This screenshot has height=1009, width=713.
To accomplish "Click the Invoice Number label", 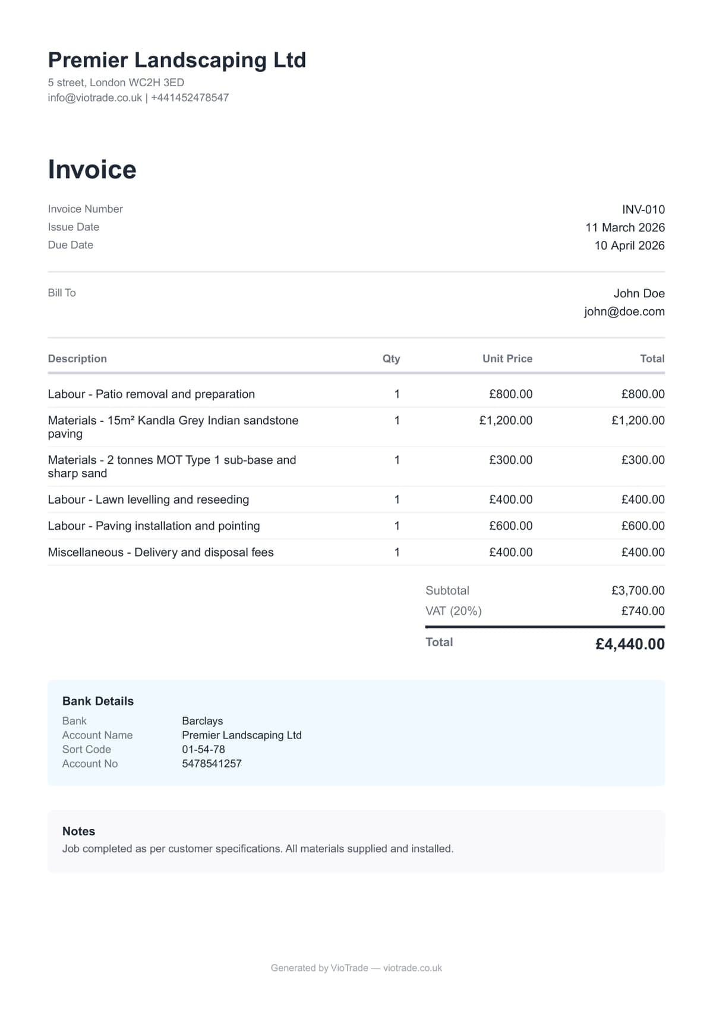I will click(86, 209).
